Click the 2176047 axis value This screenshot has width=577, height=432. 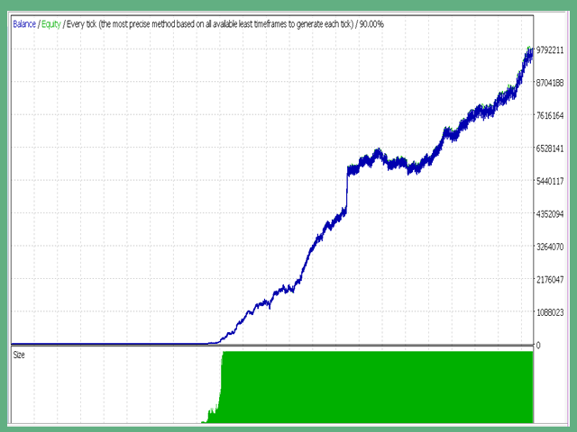coord(550,280)
